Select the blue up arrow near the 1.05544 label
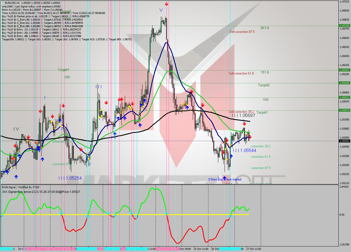This screenshot has width=351, height=252. pyautogui.click(x=231, y=156)
